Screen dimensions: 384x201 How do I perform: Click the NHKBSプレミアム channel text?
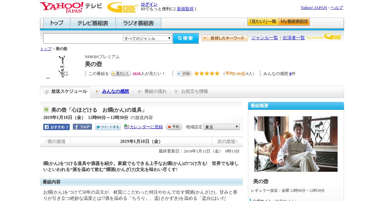coord(102,57)
